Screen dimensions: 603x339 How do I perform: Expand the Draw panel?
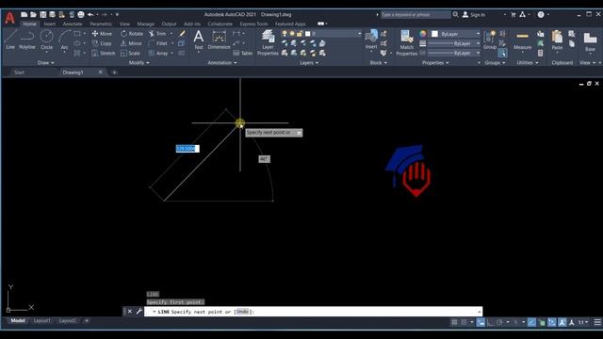pos(46,63)
